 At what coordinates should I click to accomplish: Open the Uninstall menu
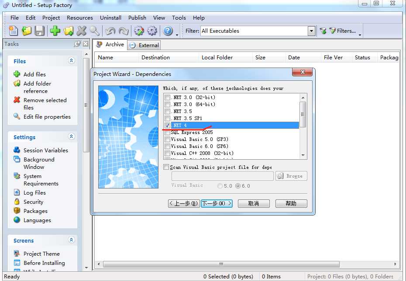pos(110,18)
